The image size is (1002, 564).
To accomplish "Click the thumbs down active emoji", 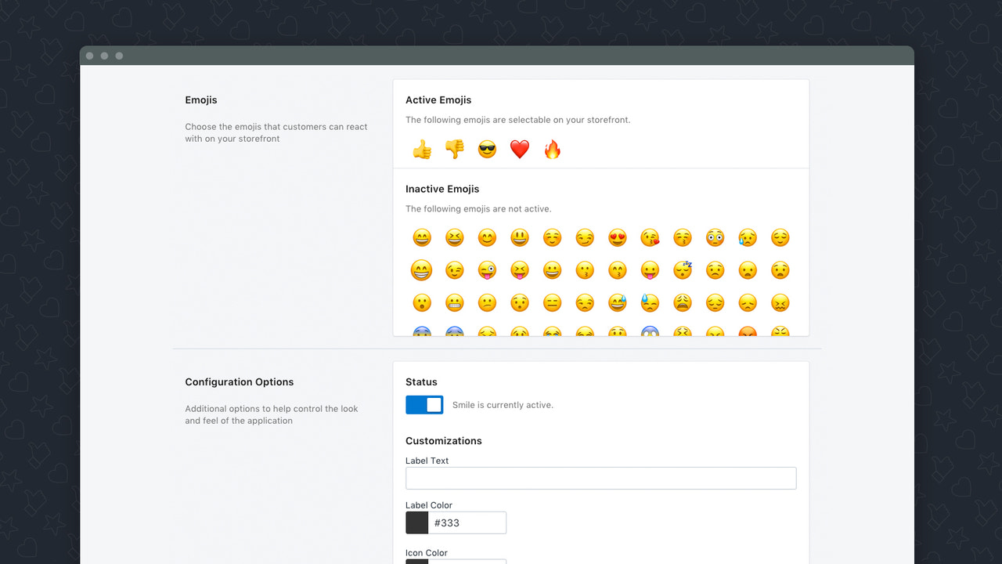I will [455, 149].
